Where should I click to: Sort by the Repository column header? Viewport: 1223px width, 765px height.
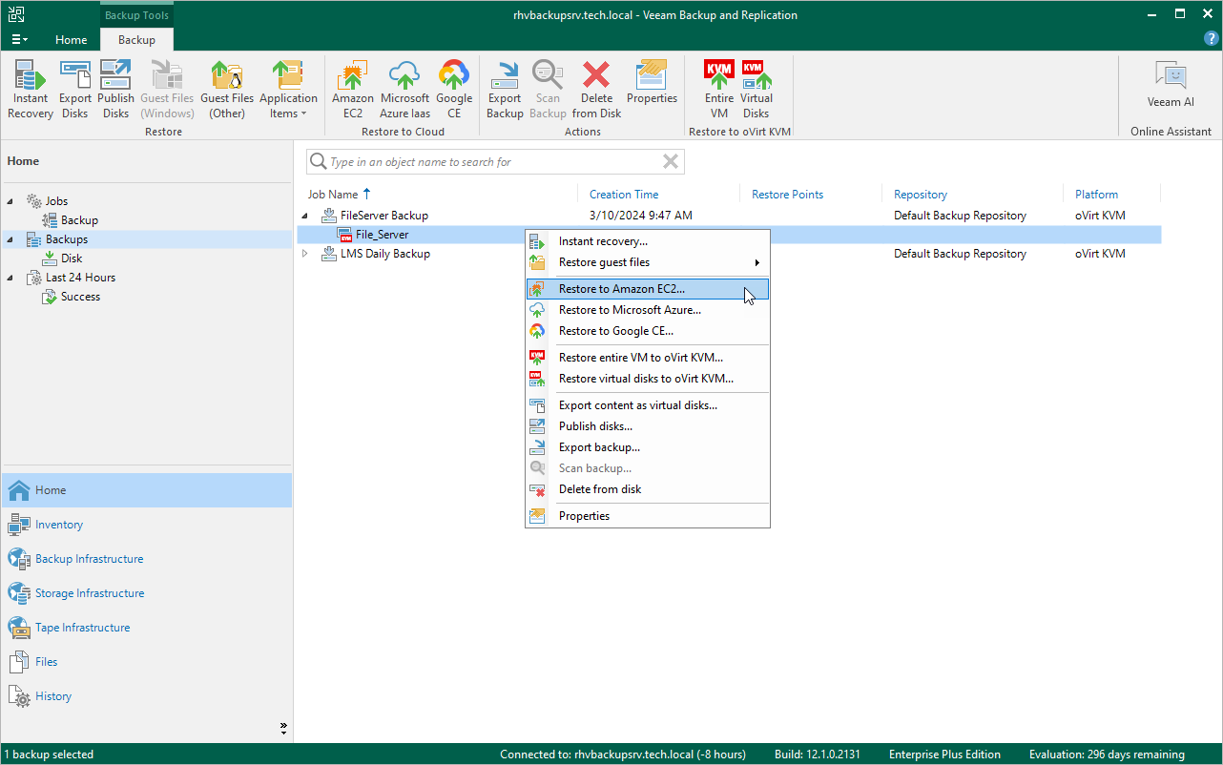[x=921, y=195]
